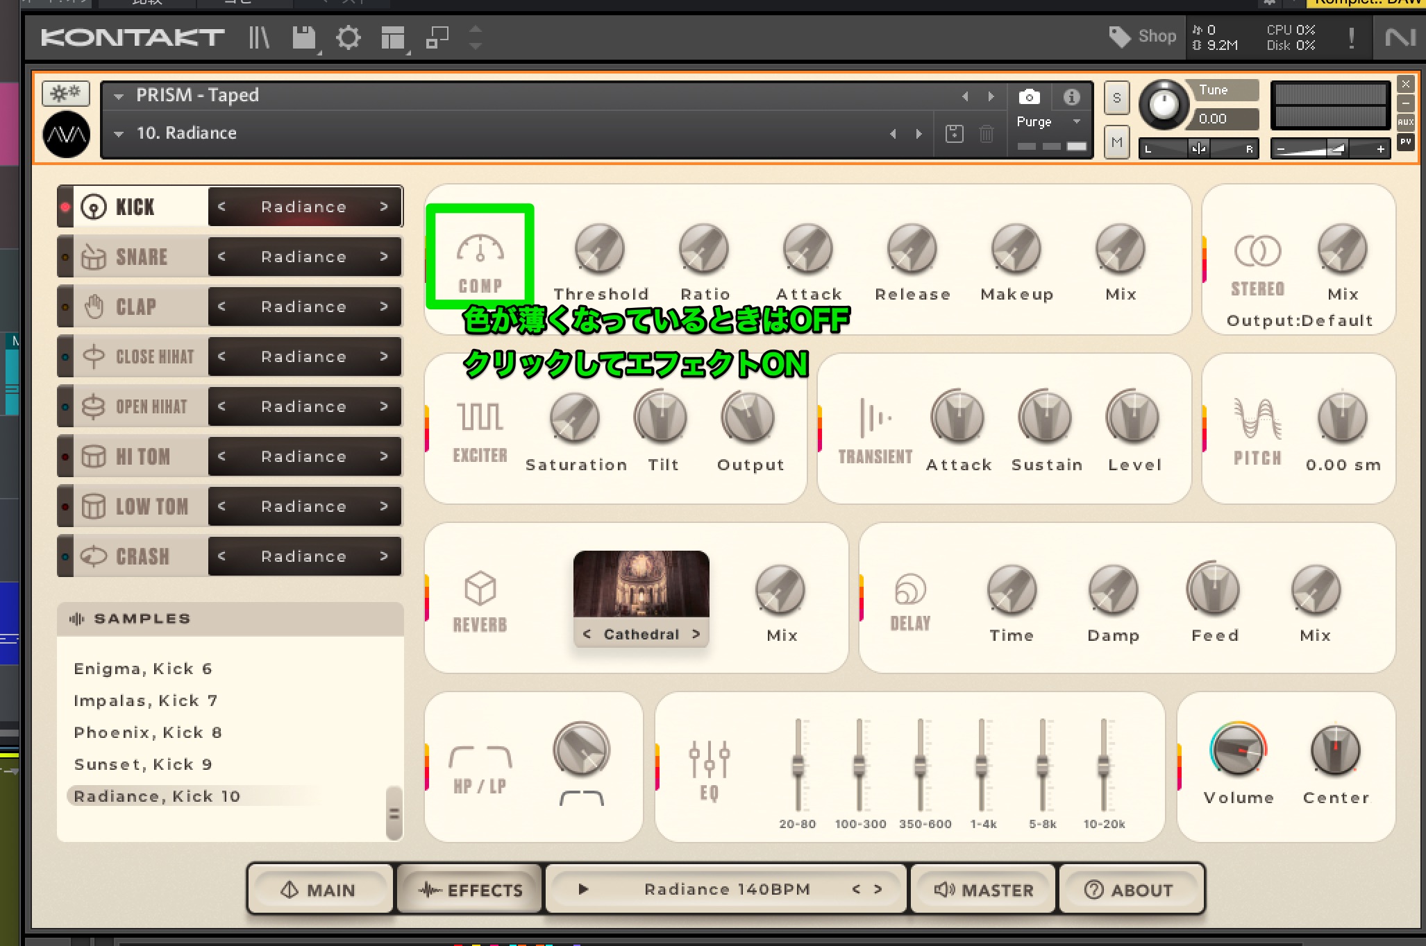Enable the COMP compressor effect
The image size is (1426, 946).
[480, 260]
